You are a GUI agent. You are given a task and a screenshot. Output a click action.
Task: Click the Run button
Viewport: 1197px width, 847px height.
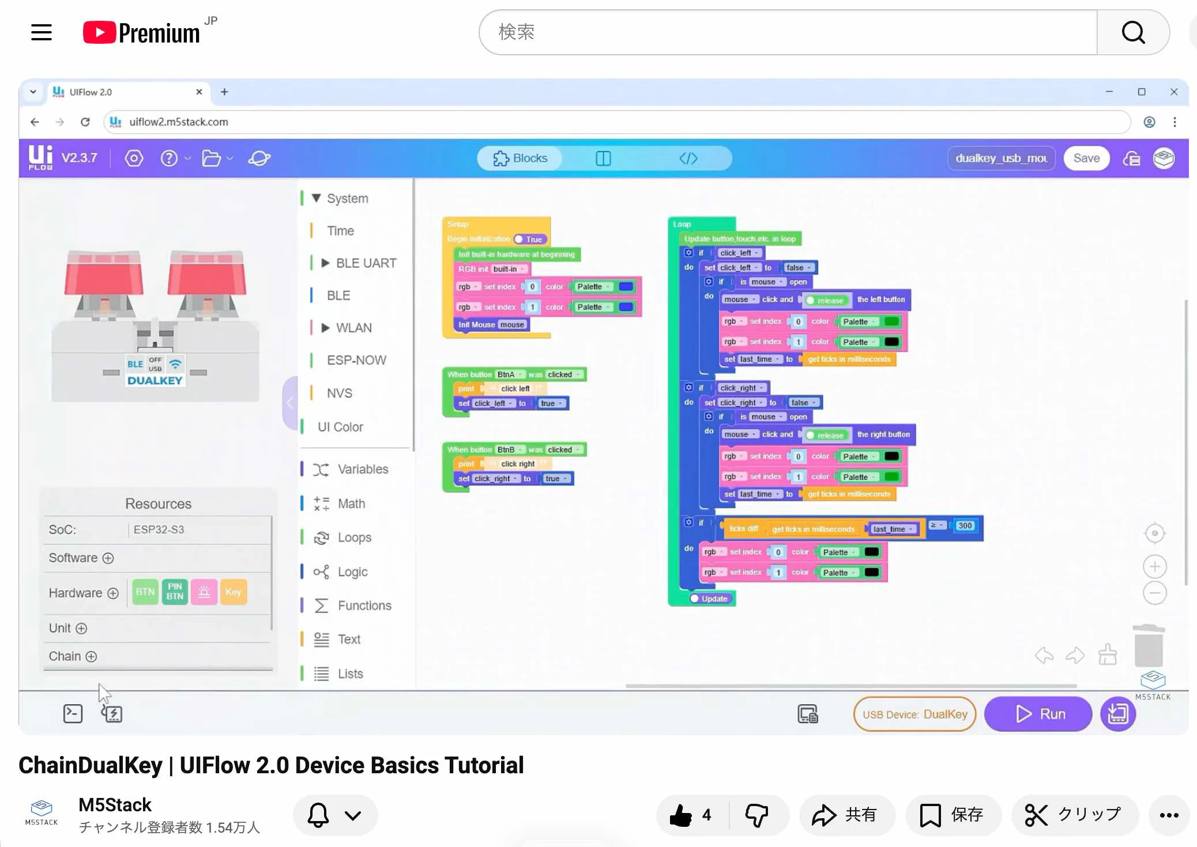[1038, 714]
